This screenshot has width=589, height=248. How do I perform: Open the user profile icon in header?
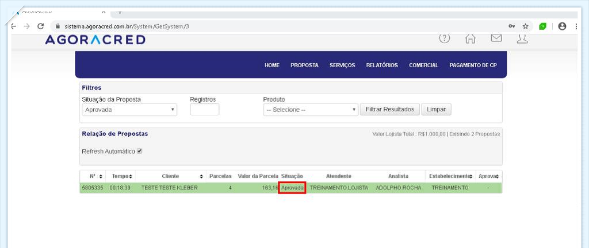click(x=522, y=38)
